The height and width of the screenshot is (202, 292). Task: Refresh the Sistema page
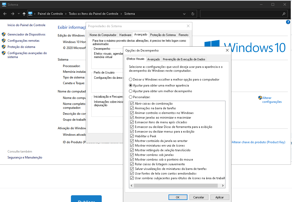tap(193, 14)
